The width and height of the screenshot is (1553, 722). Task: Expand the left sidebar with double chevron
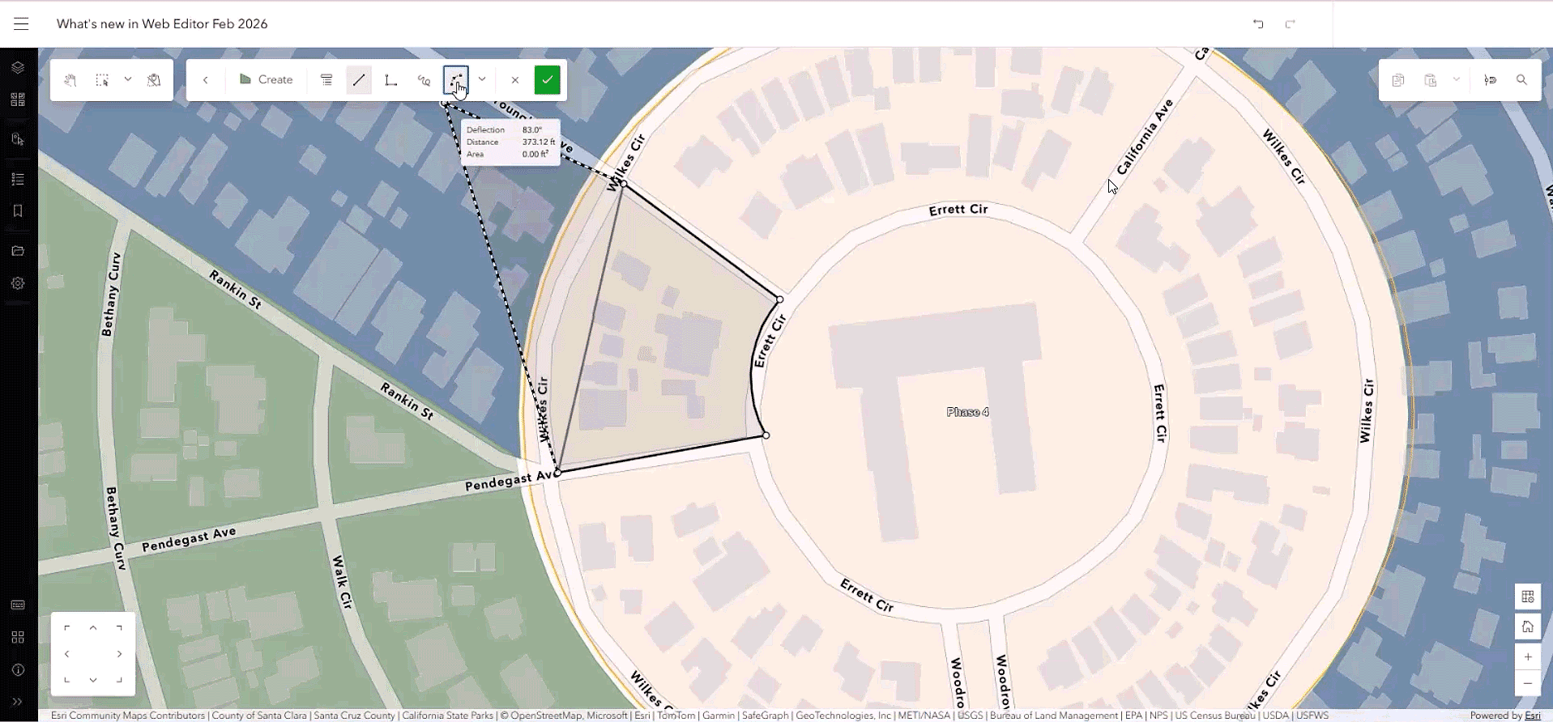[18, 702]
